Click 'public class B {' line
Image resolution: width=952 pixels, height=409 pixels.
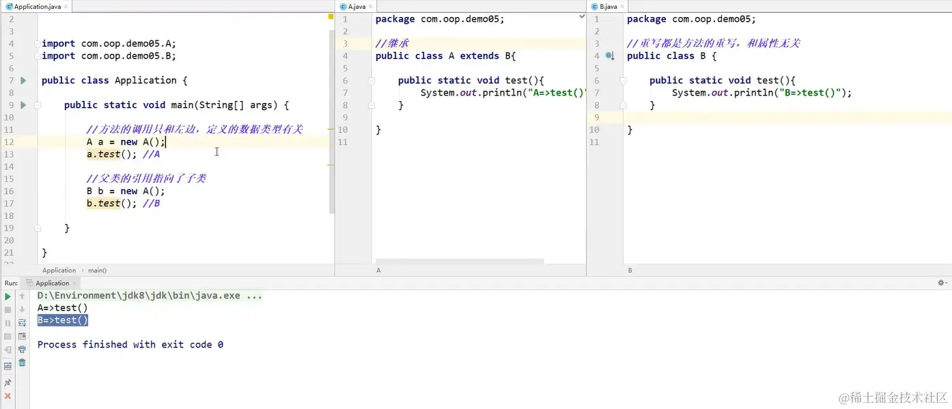pos(672,56)
